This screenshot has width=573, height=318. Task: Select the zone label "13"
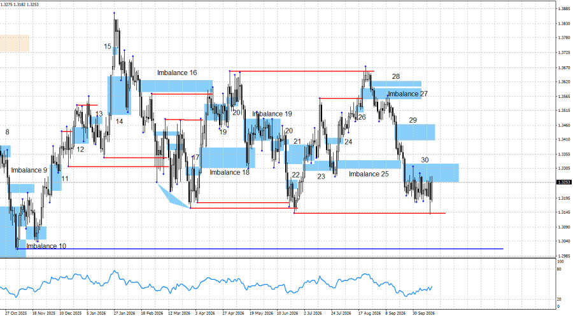[x=99, y=114]
